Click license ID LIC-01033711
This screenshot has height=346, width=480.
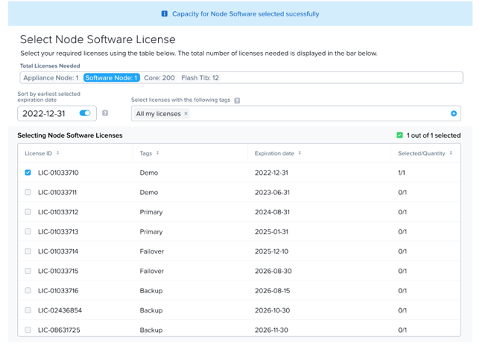click(x=57, y=192)
